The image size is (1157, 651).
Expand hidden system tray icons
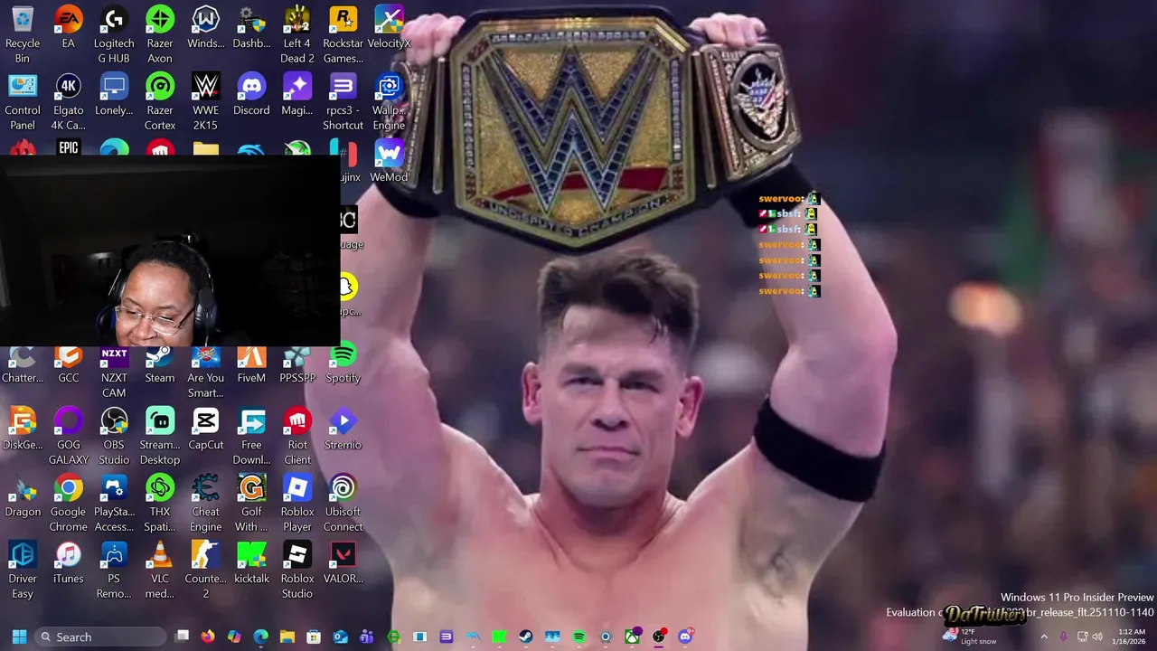click(x=1044, y=637)
